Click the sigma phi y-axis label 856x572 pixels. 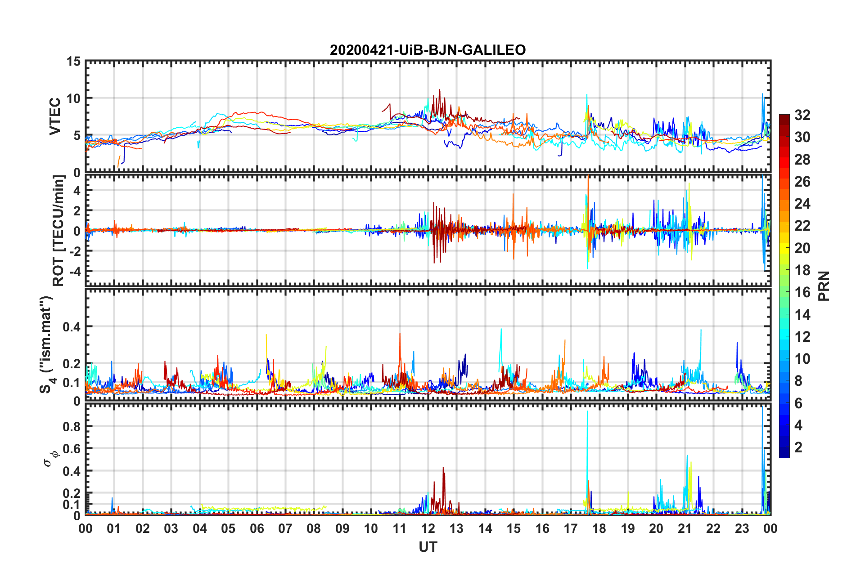(x=50, y=458)
